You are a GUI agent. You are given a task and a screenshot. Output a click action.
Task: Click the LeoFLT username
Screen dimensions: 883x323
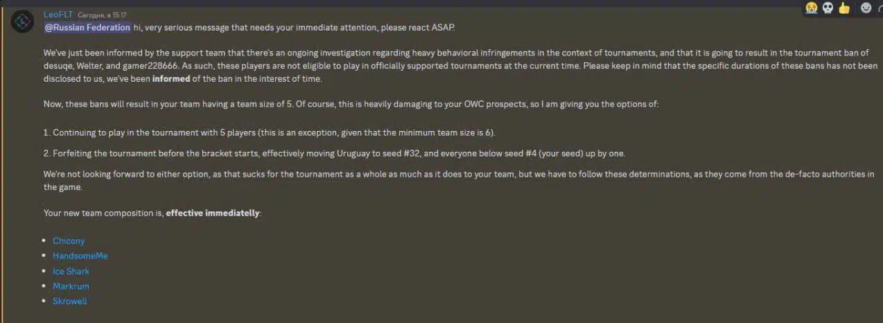[58, 15]
